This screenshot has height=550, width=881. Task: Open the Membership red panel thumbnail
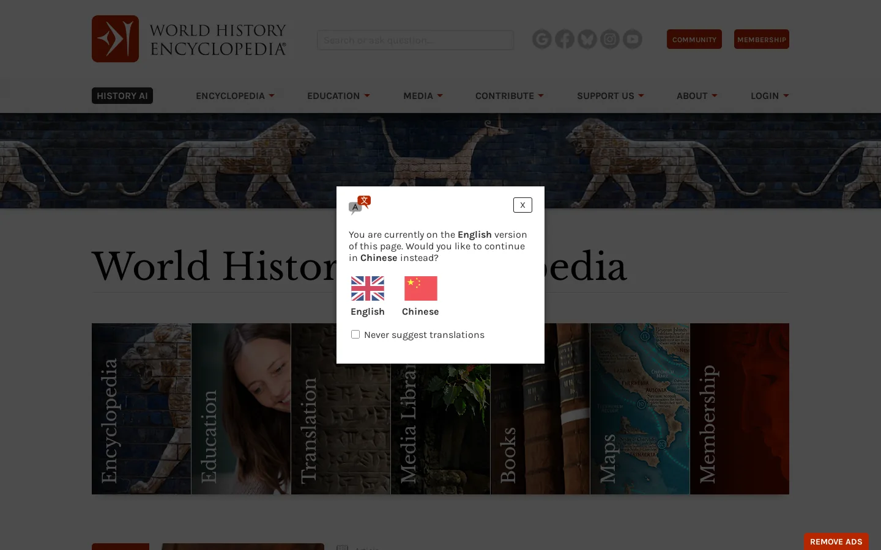(x=740, y=409)
